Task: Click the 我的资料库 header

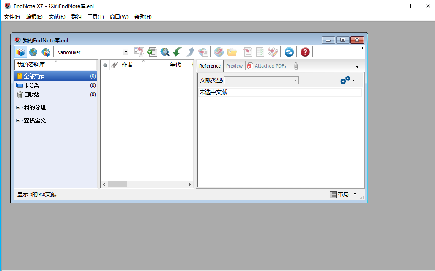Action: (x=56, y=65)
